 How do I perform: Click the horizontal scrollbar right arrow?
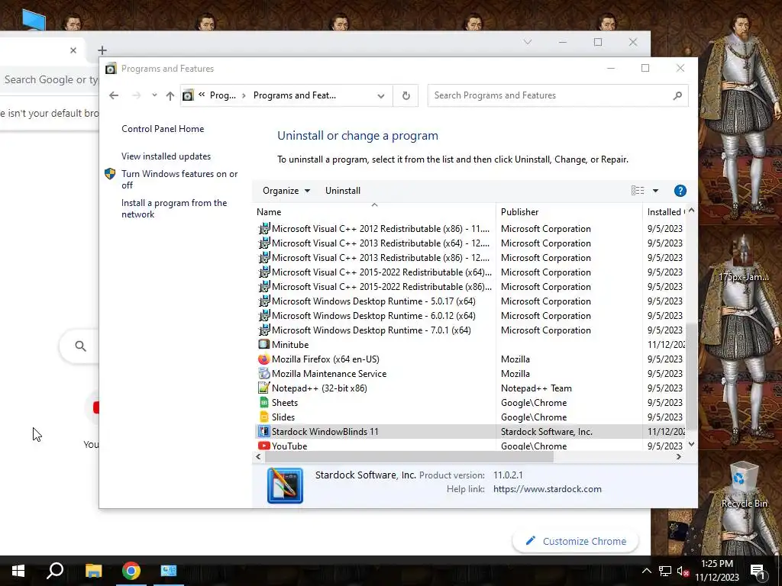pos(679,456)
